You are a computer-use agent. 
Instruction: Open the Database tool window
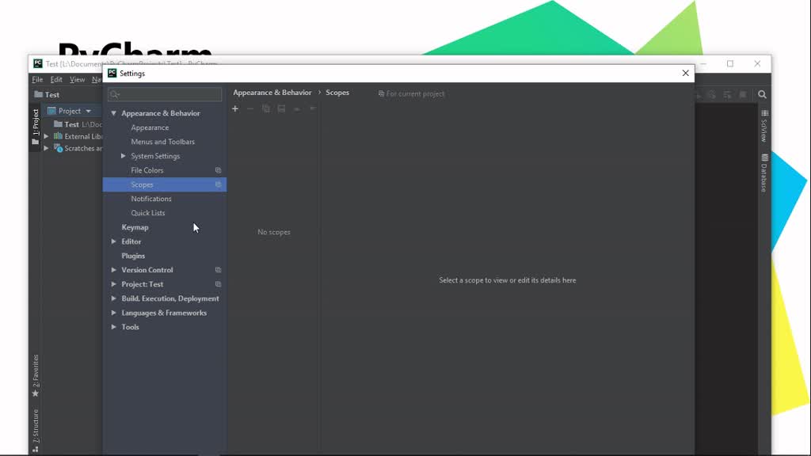pyautogui.click(x=764, y=173)
